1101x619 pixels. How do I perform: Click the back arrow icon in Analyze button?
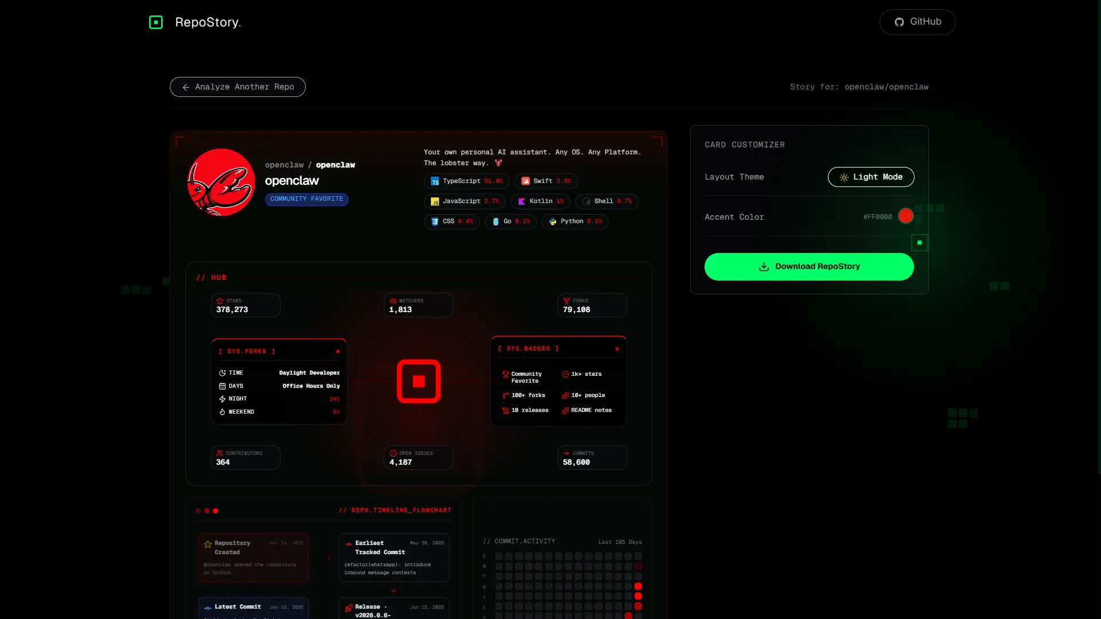coord(186,87)
